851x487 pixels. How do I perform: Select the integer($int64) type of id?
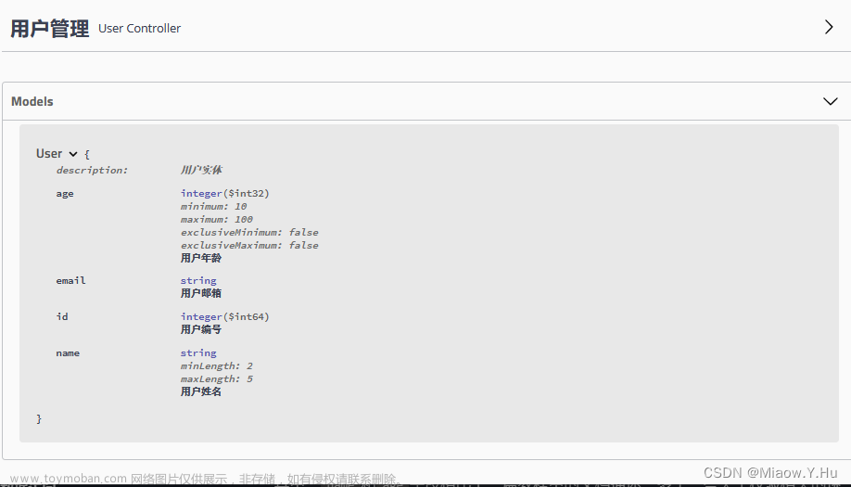(x=224, y=316)
